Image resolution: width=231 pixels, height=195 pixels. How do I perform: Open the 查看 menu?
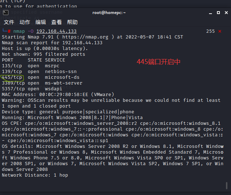point(56,22)
